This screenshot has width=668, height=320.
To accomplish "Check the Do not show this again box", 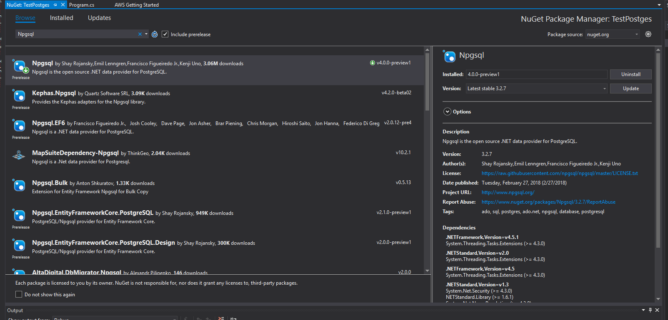I will [x=19, y=294].
